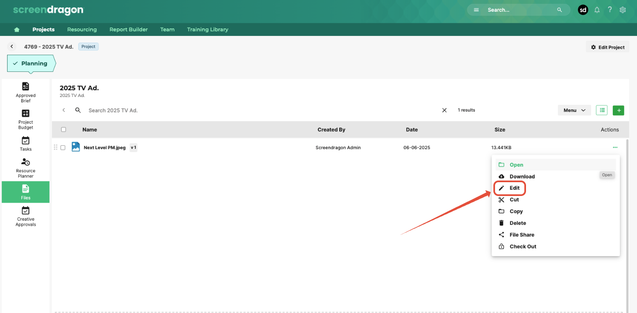Go back with the arrow beside 4769 - 2025 TV Ad.

tap(12, 47)
